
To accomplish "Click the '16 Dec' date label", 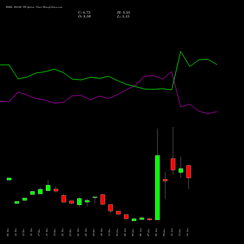I will point(31,232).
